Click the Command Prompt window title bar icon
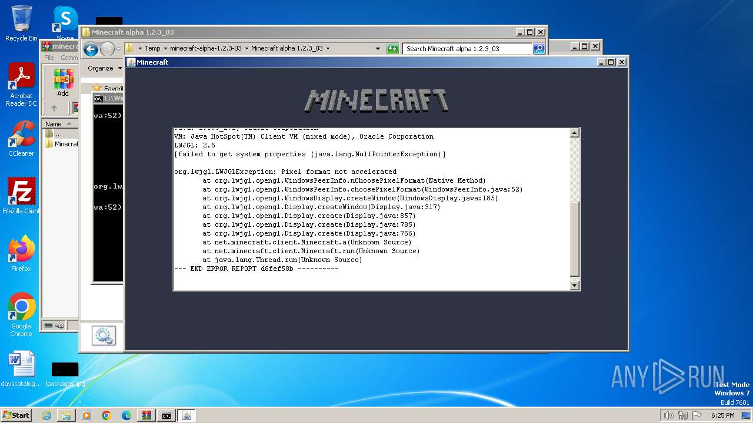Screen dimensions: 753x423 [x=99, y=99]
